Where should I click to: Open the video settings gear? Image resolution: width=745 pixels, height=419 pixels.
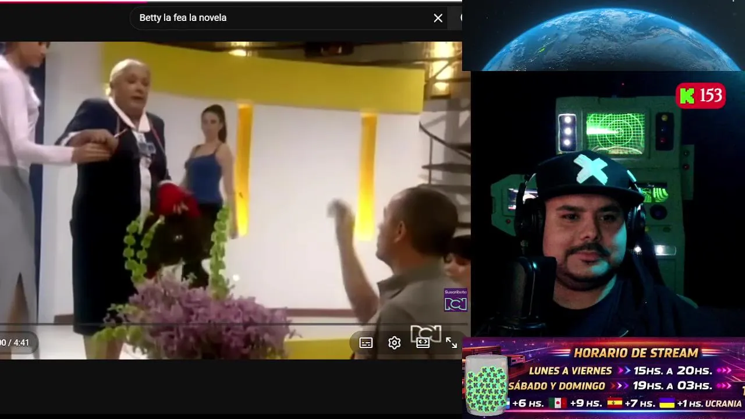(395, 343)
